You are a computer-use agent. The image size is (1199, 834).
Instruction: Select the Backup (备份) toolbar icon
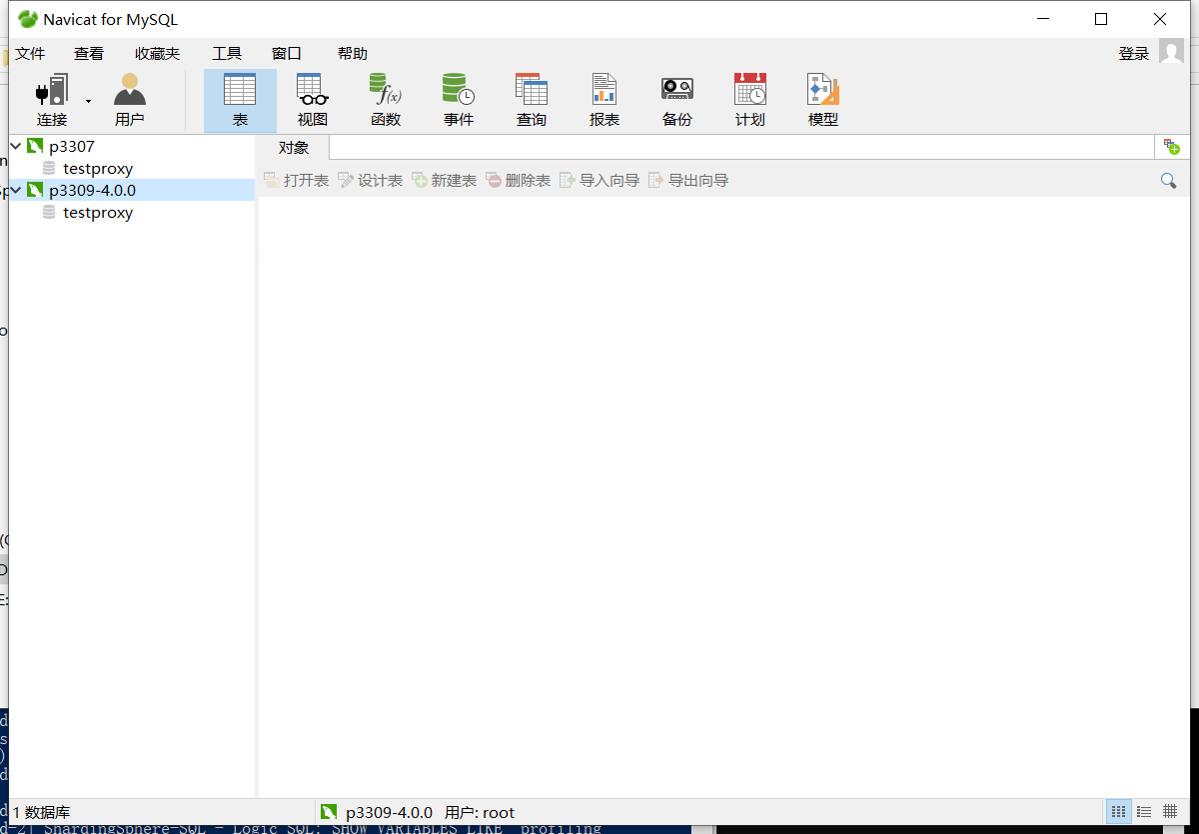677,98
